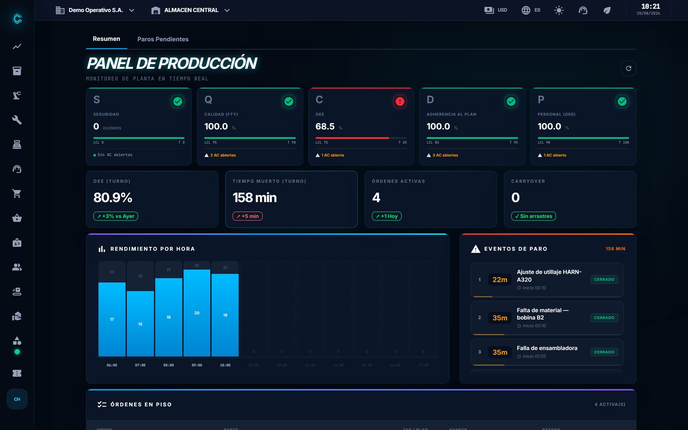The width and height of the screenshot is (688, 430).
Task: Open the archive box sidebar icon
Action: 17,71
